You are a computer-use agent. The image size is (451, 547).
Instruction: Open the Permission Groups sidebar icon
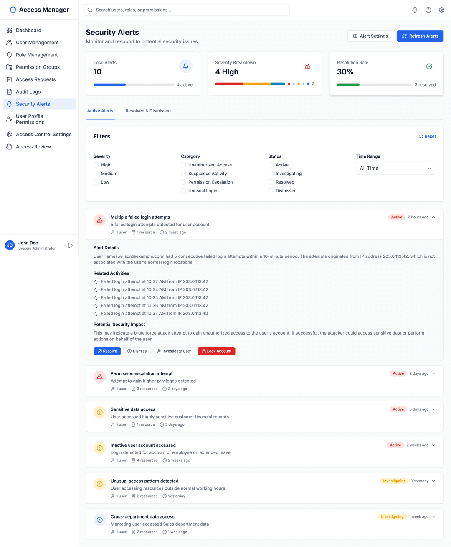click(x=8, y=67)
